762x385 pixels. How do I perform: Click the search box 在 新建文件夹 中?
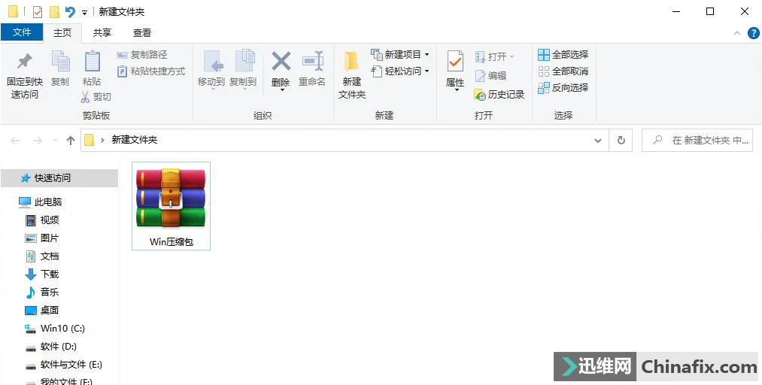tap(697, 141)
